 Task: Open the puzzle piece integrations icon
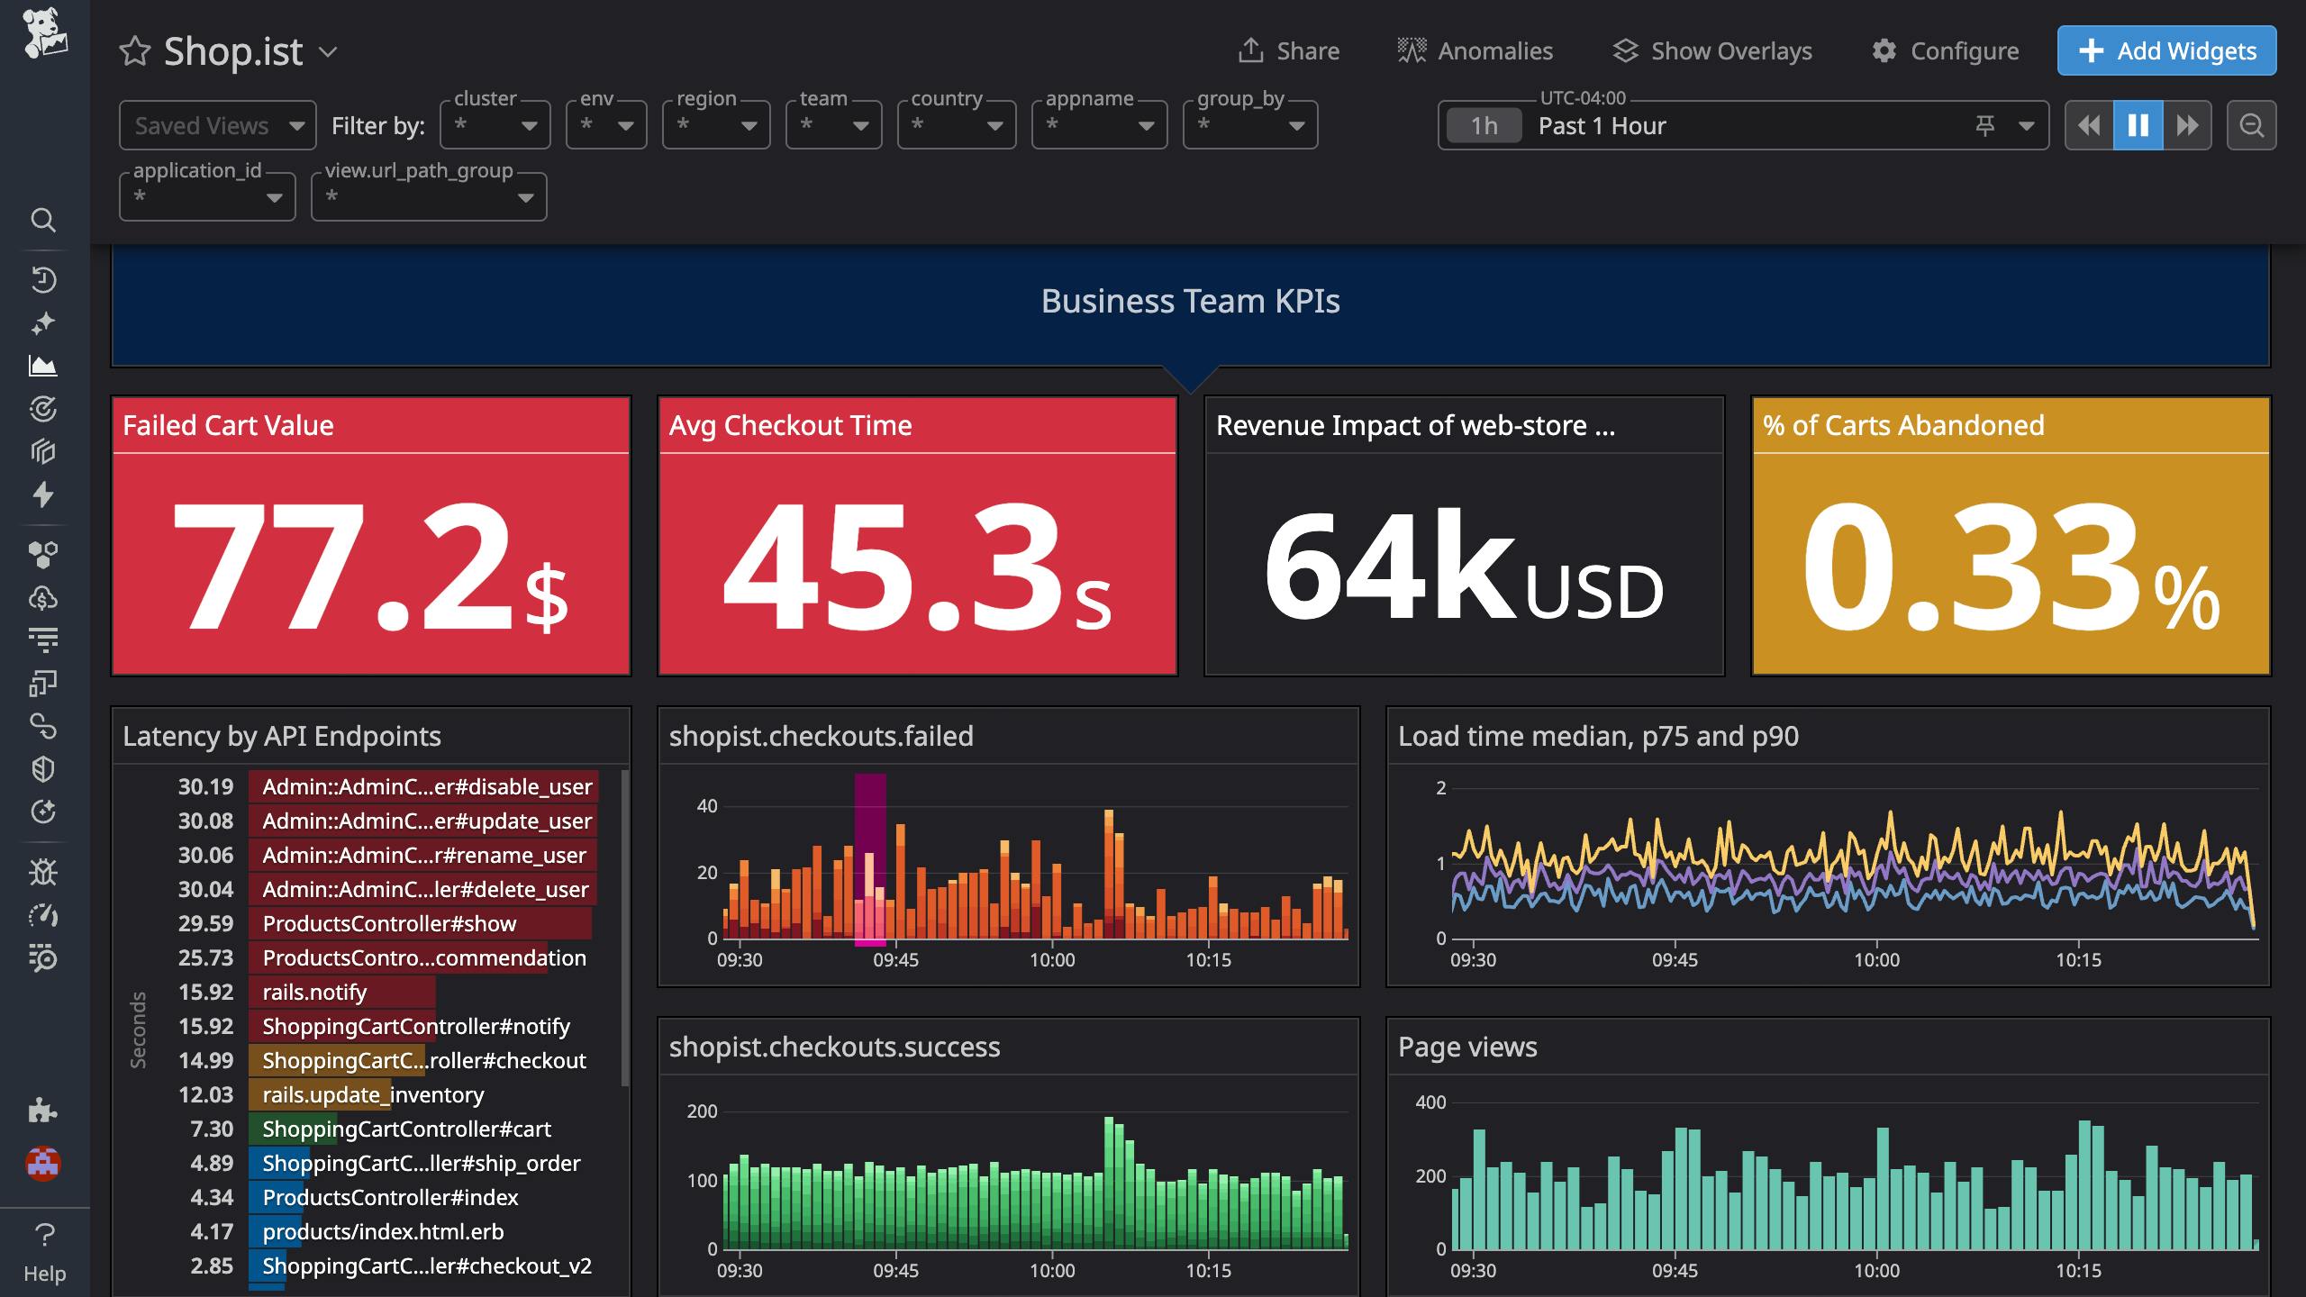pyautogui.click(x=44, y=1110)
